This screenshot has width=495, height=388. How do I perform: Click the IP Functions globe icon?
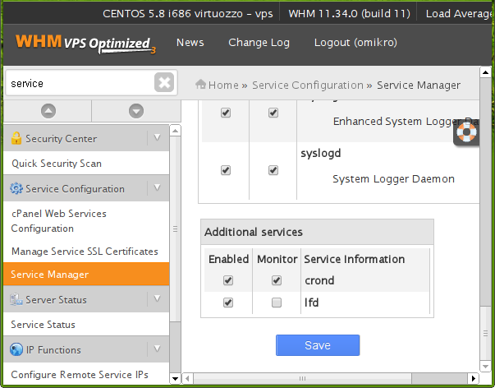pyautogui.click(x=16, y=349)
